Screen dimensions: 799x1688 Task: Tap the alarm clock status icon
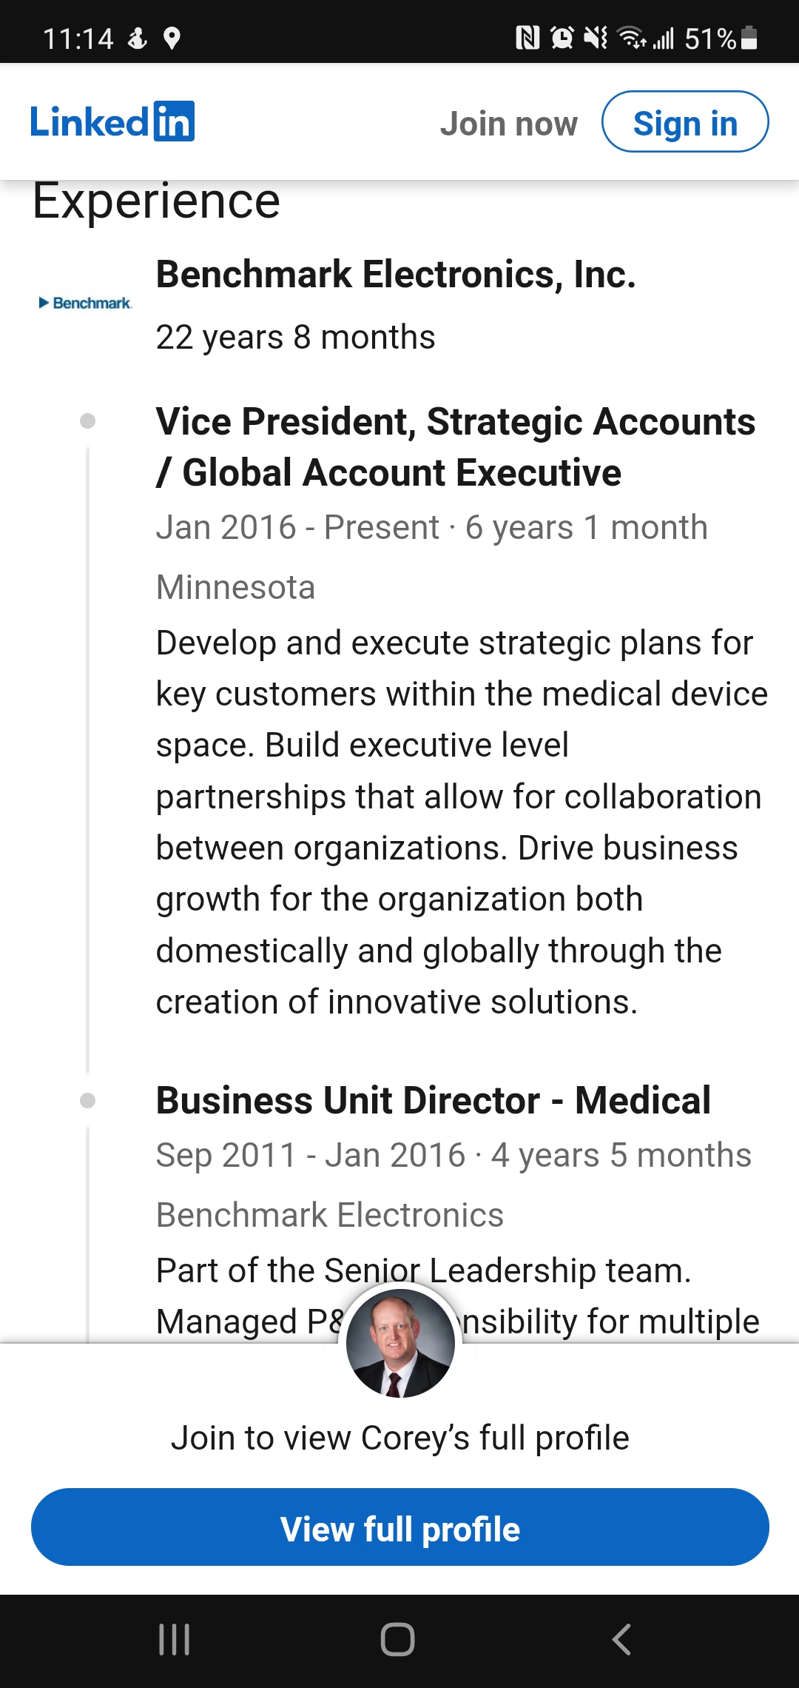[562, 38]
